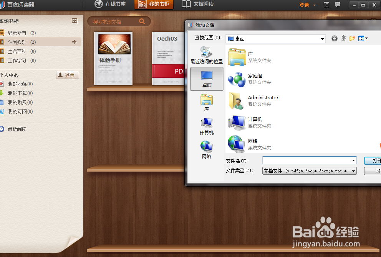Expand the arrow beside the top 登录 link
Image resolution: width=381 pixels, height=257 pixels.
[x=314, y=5]
